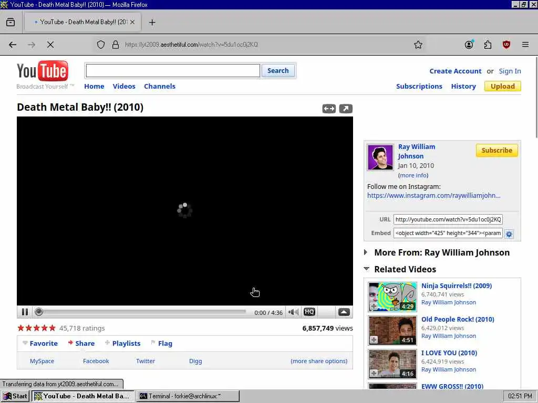Open (more share options)
The image size is (538, 403).
coord(319,361)
